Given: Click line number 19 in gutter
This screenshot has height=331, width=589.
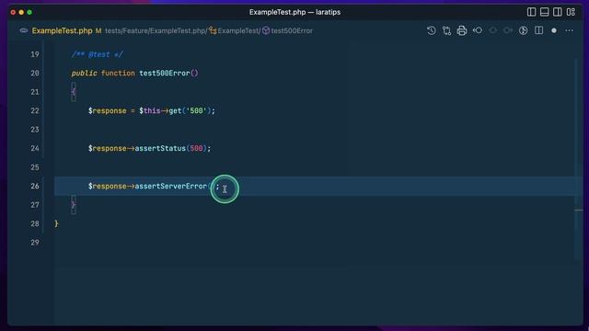Looking at the screenshot, I should coord(35,54).
